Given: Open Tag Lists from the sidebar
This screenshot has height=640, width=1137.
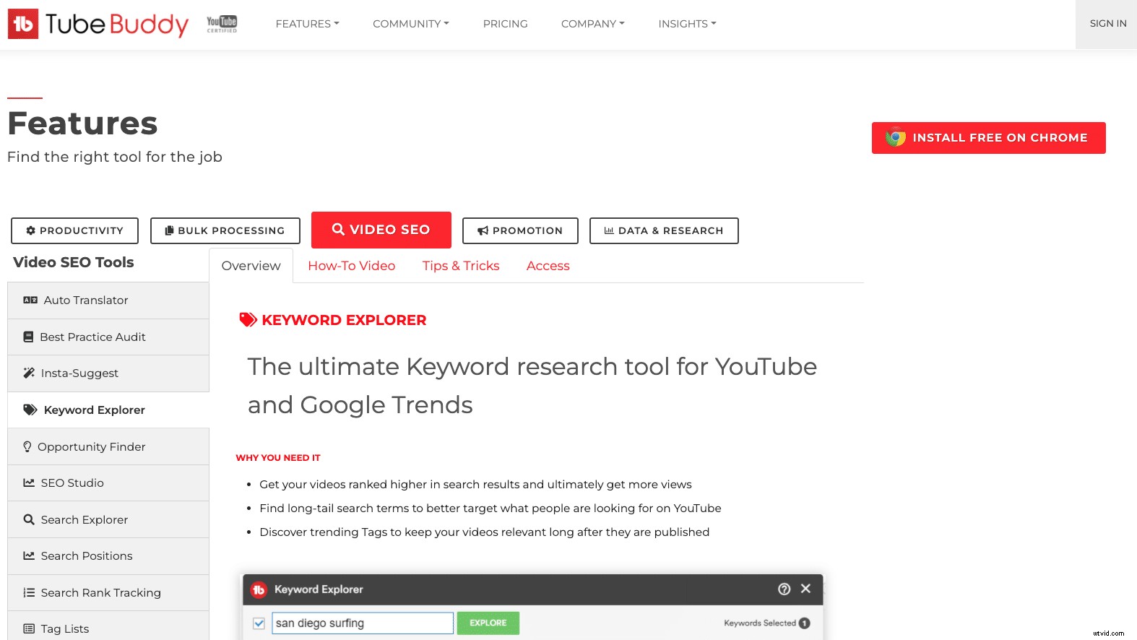Looking at the screenshot, I should (108, 626).
